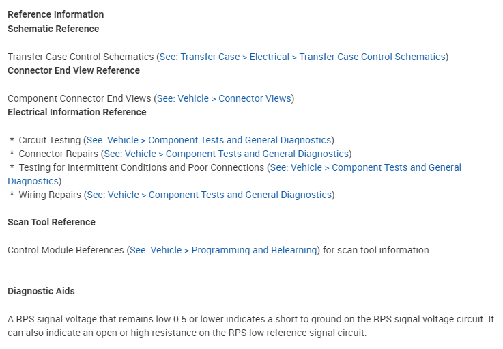Open the link beside Testing for Intermittent Conditions
The width and height of the screenshot is (503, 349).
point(365,167)
